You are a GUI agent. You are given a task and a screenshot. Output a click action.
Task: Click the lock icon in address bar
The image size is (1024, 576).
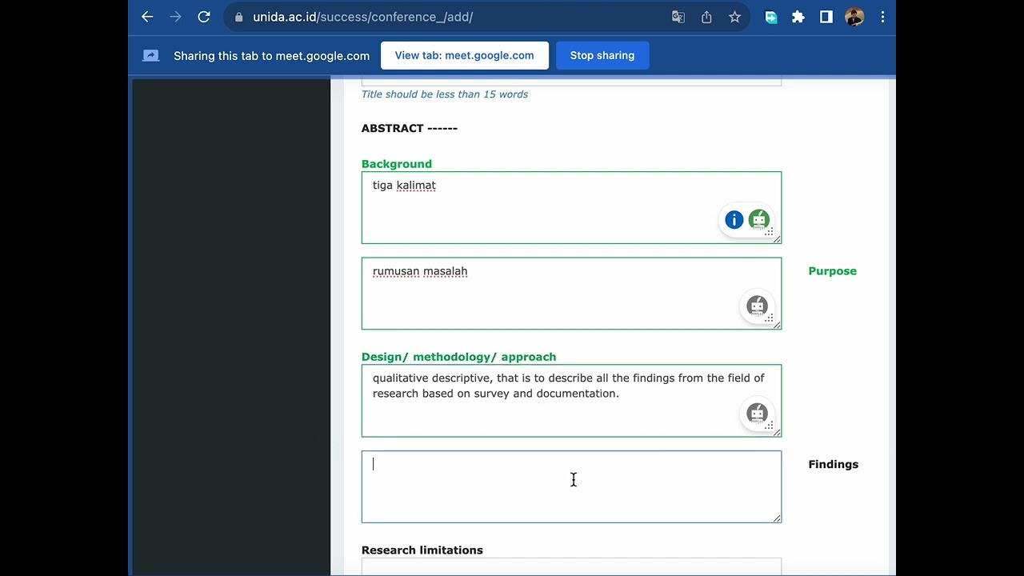tap(238, 17)
